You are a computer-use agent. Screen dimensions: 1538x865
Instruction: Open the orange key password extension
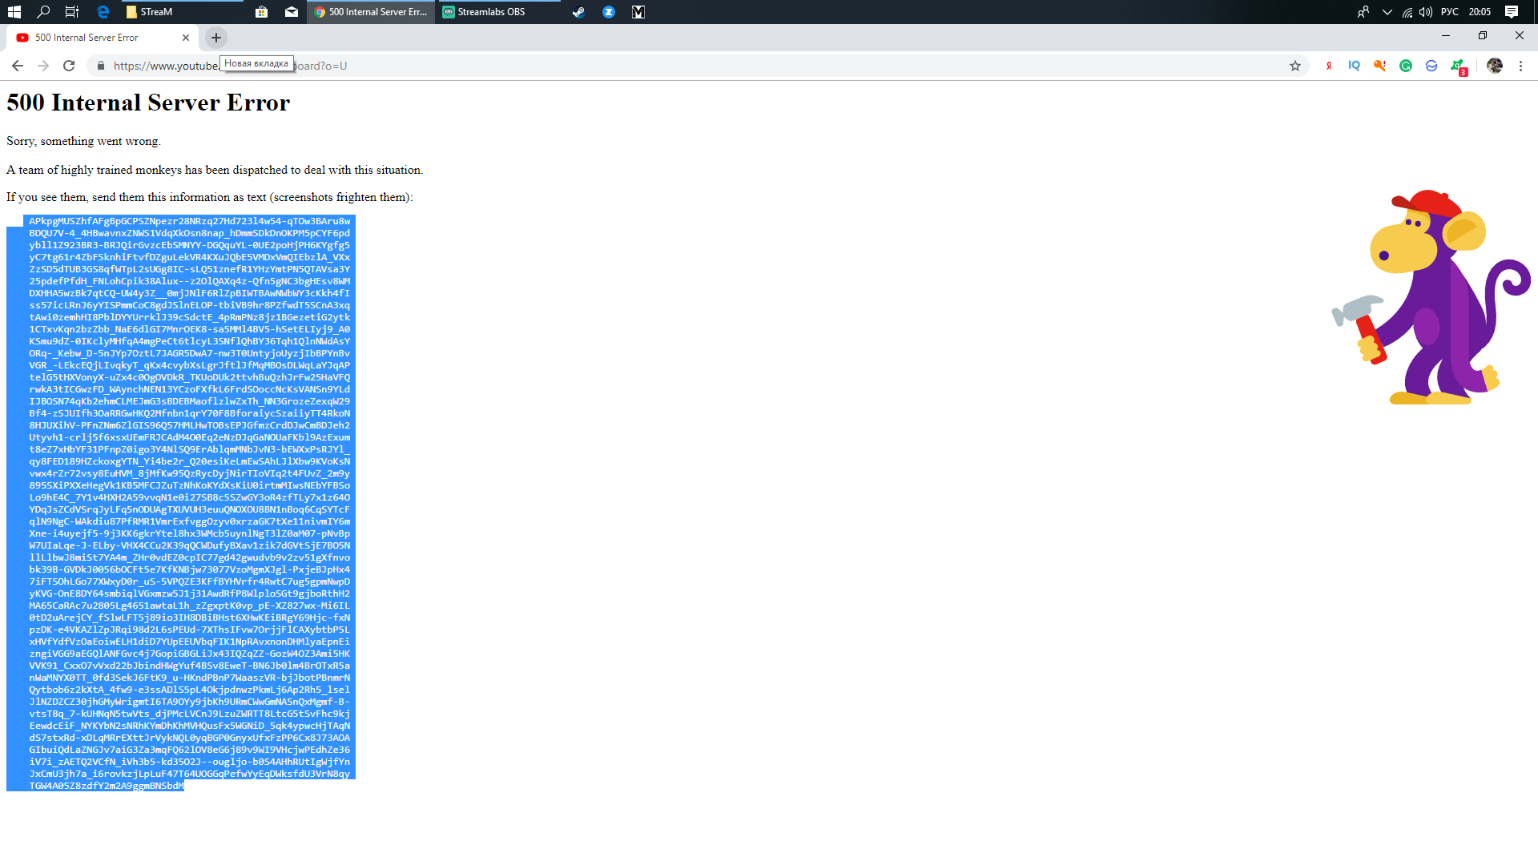(1380, 66)
